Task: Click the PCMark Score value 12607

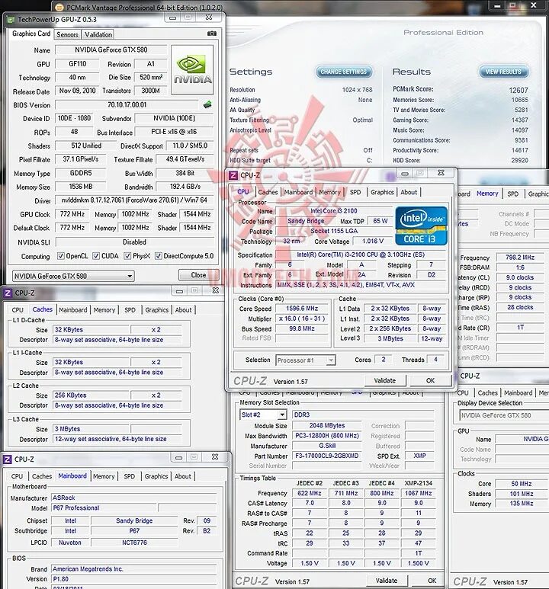Action: point(518,90)
